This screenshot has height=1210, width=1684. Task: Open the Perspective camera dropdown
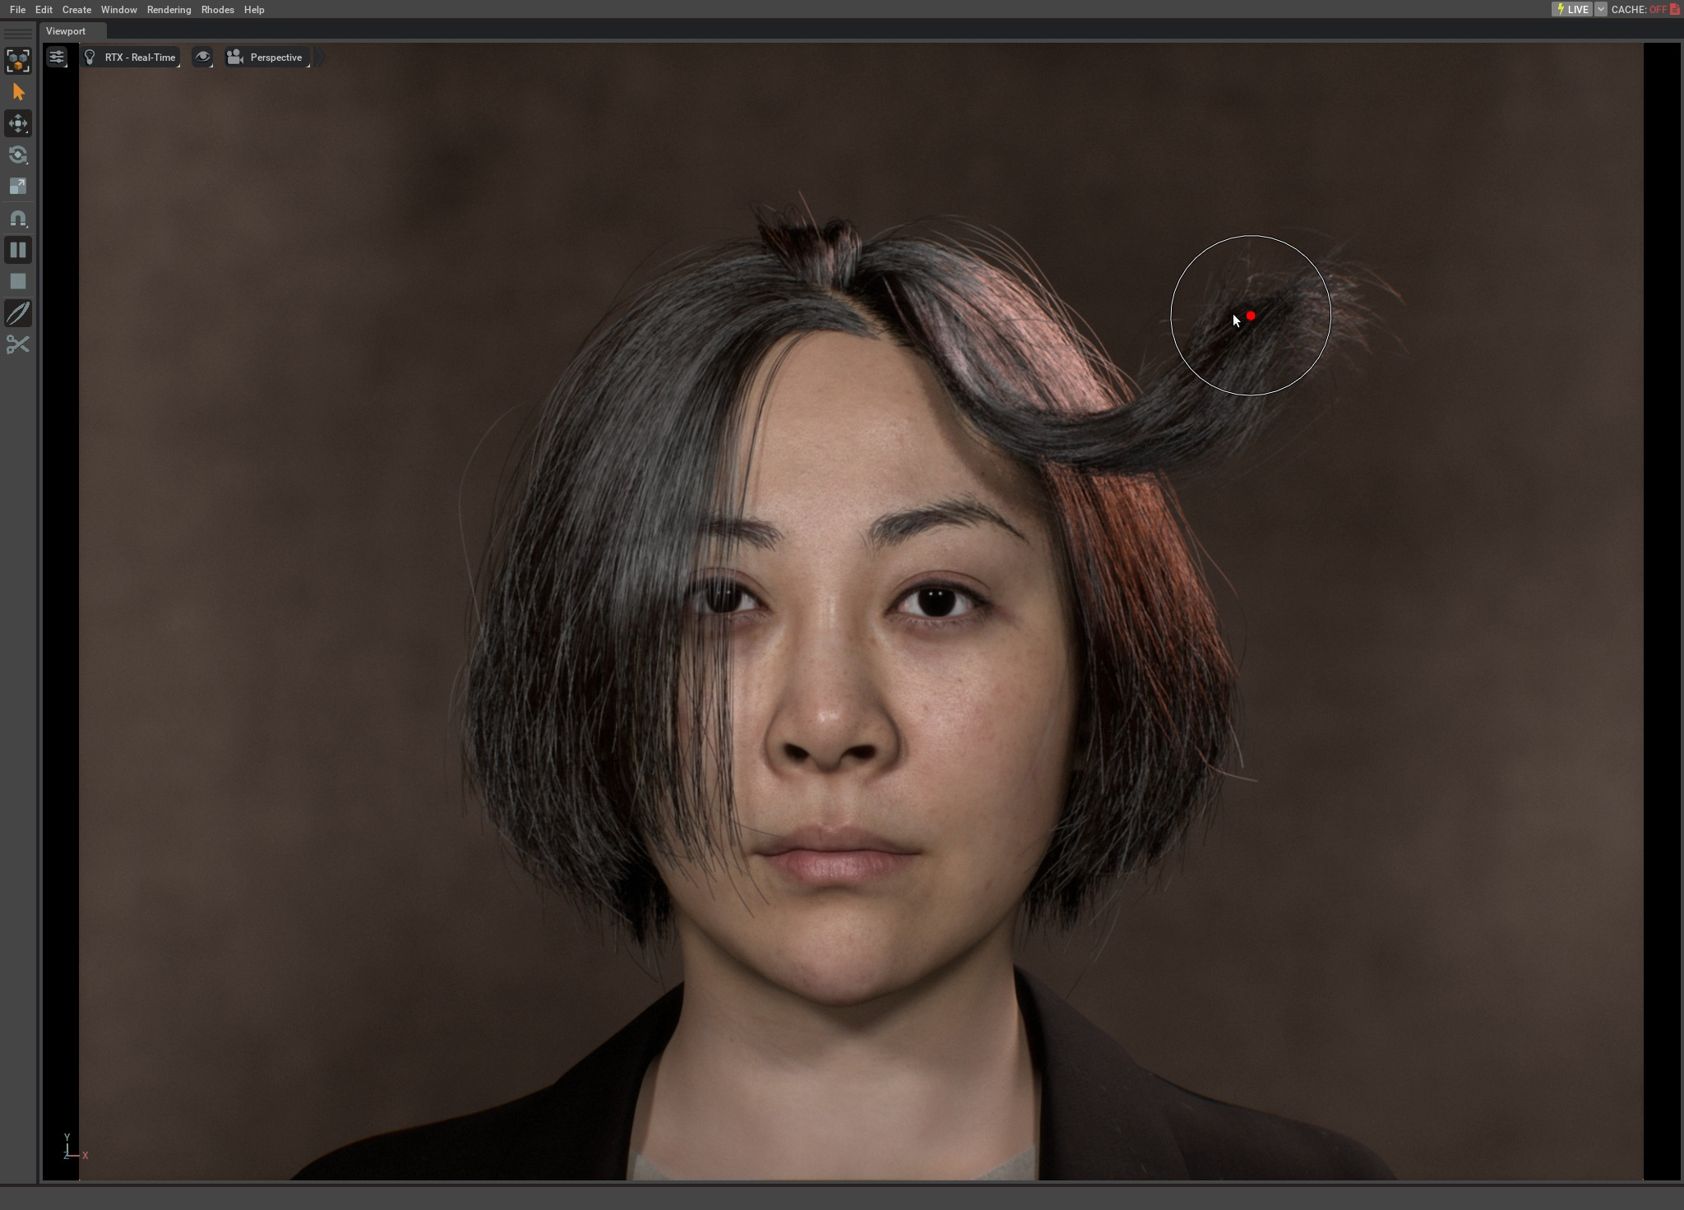pos(267,58)
